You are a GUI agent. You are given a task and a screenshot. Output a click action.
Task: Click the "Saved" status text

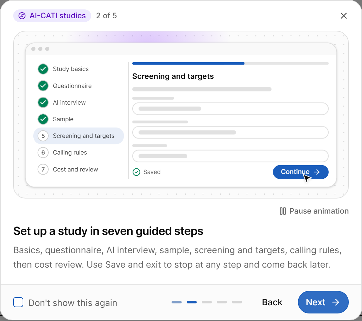point(152,172)
